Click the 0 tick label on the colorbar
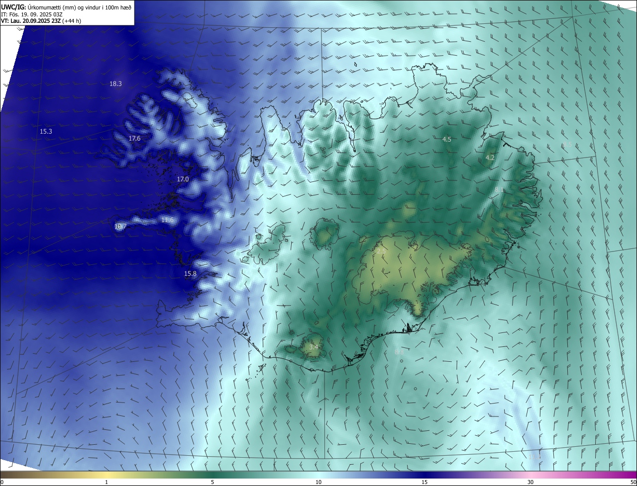637x486 pixels. [x=2, y=483]
